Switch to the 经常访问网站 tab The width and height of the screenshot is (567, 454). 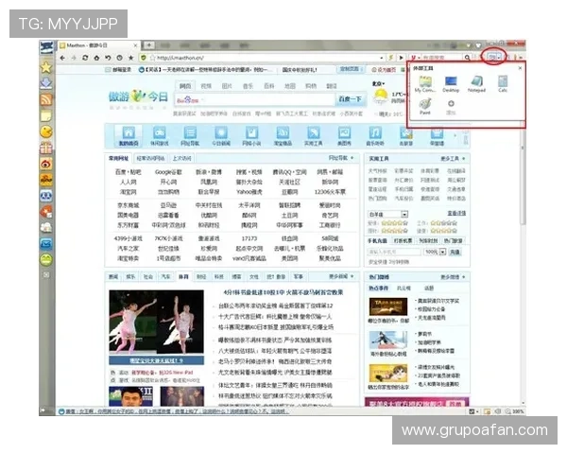pyautogui.click(x=151, y=158)
